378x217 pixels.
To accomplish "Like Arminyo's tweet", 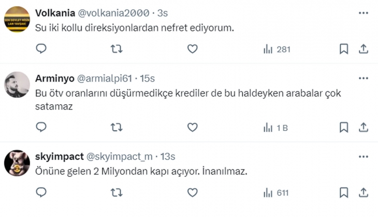I will pyautogui.click(x=192, y=127).
